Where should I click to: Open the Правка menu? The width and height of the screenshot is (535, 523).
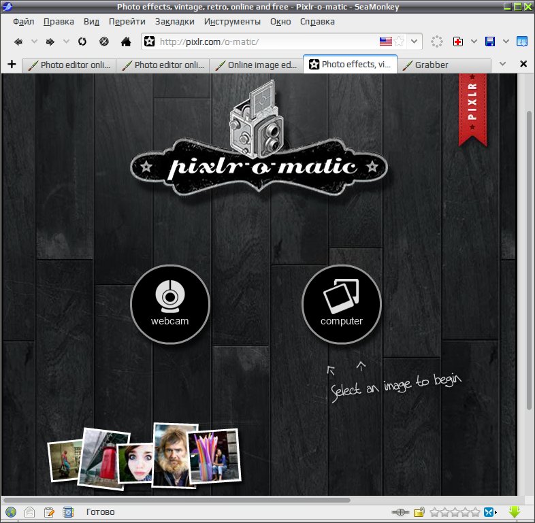(59, 22)
